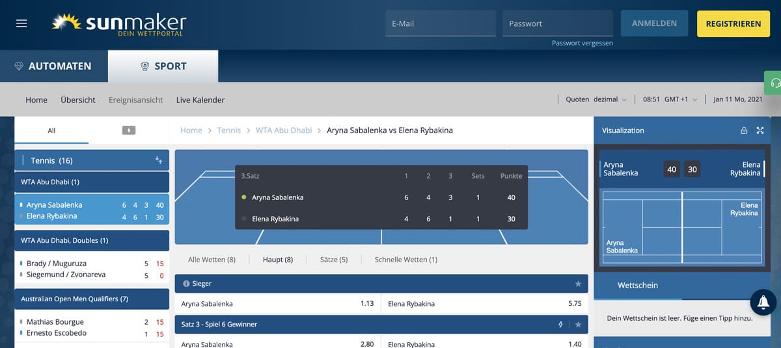Open Brady / Muguruza doubles match
Screen dimensions: 781x348
tap(92, 269)
